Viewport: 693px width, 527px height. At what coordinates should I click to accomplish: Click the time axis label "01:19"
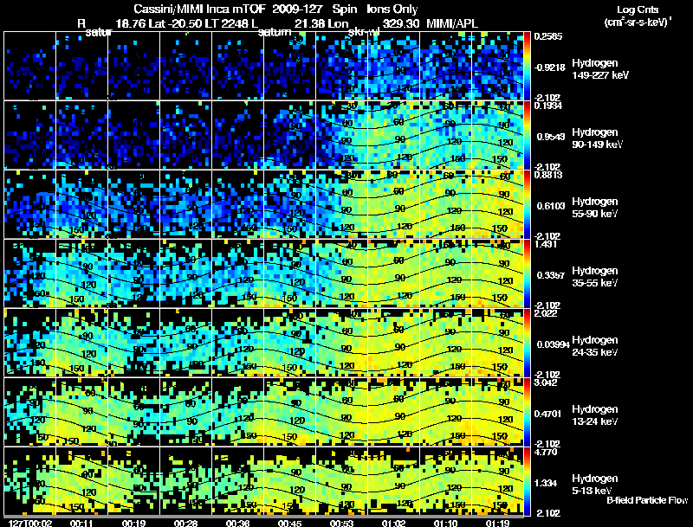click(497, 523)
